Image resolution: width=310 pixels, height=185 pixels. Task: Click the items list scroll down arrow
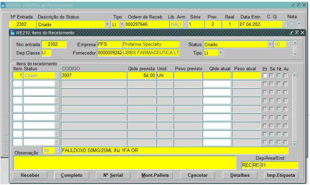point(294,144)
